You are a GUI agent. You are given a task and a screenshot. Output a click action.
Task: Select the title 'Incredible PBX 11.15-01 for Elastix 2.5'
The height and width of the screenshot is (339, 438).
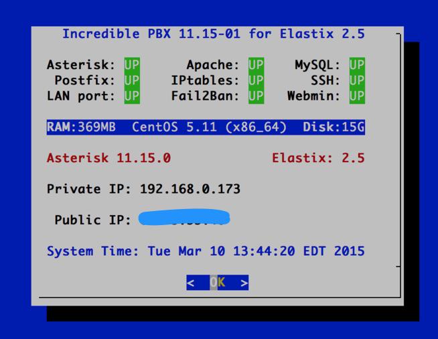(x=214, y=33)
